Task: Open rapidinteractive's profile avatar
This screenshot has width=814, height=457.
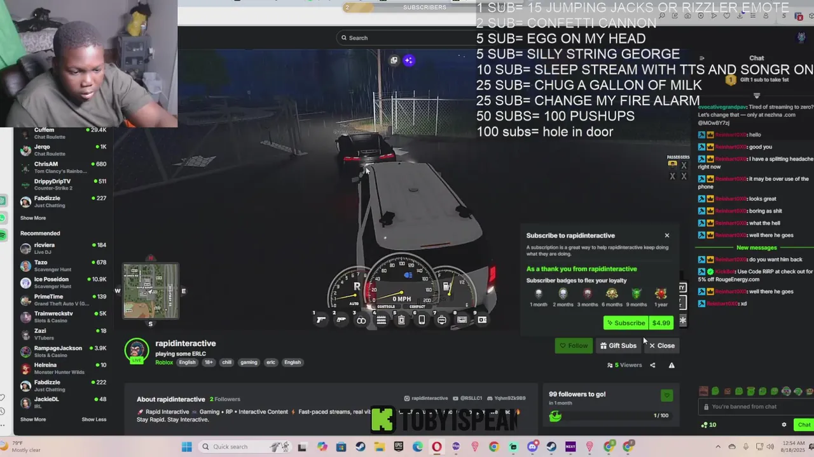Action: (137, 350)
